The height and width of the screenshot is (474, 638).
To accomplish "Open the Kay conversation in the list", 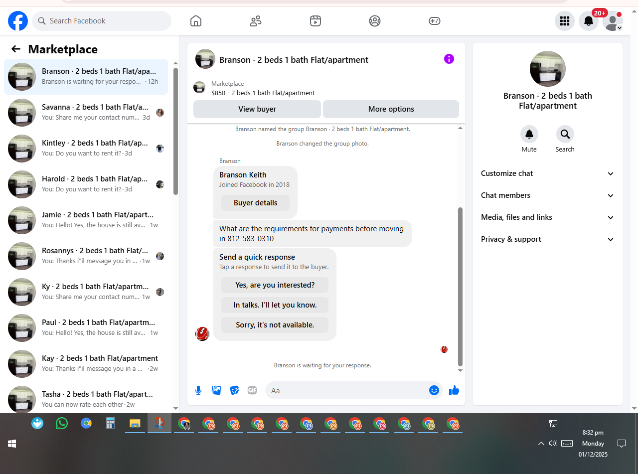I will pyautogui.click(x=86, y=364).
